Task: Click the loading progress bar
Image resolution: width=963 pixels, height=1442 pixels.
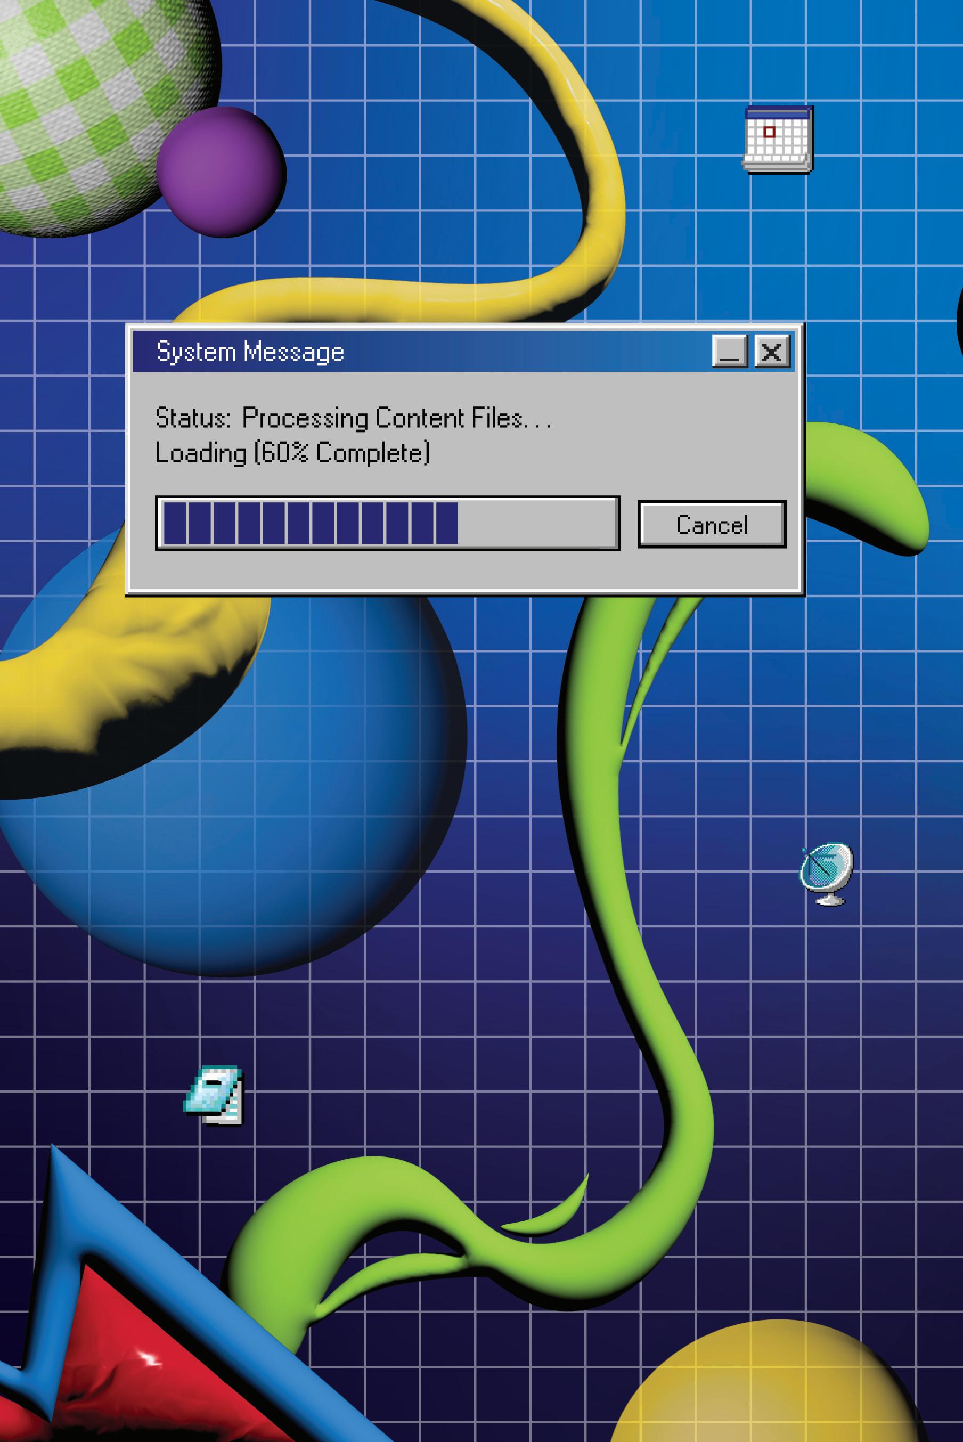Action: point(388,523)
